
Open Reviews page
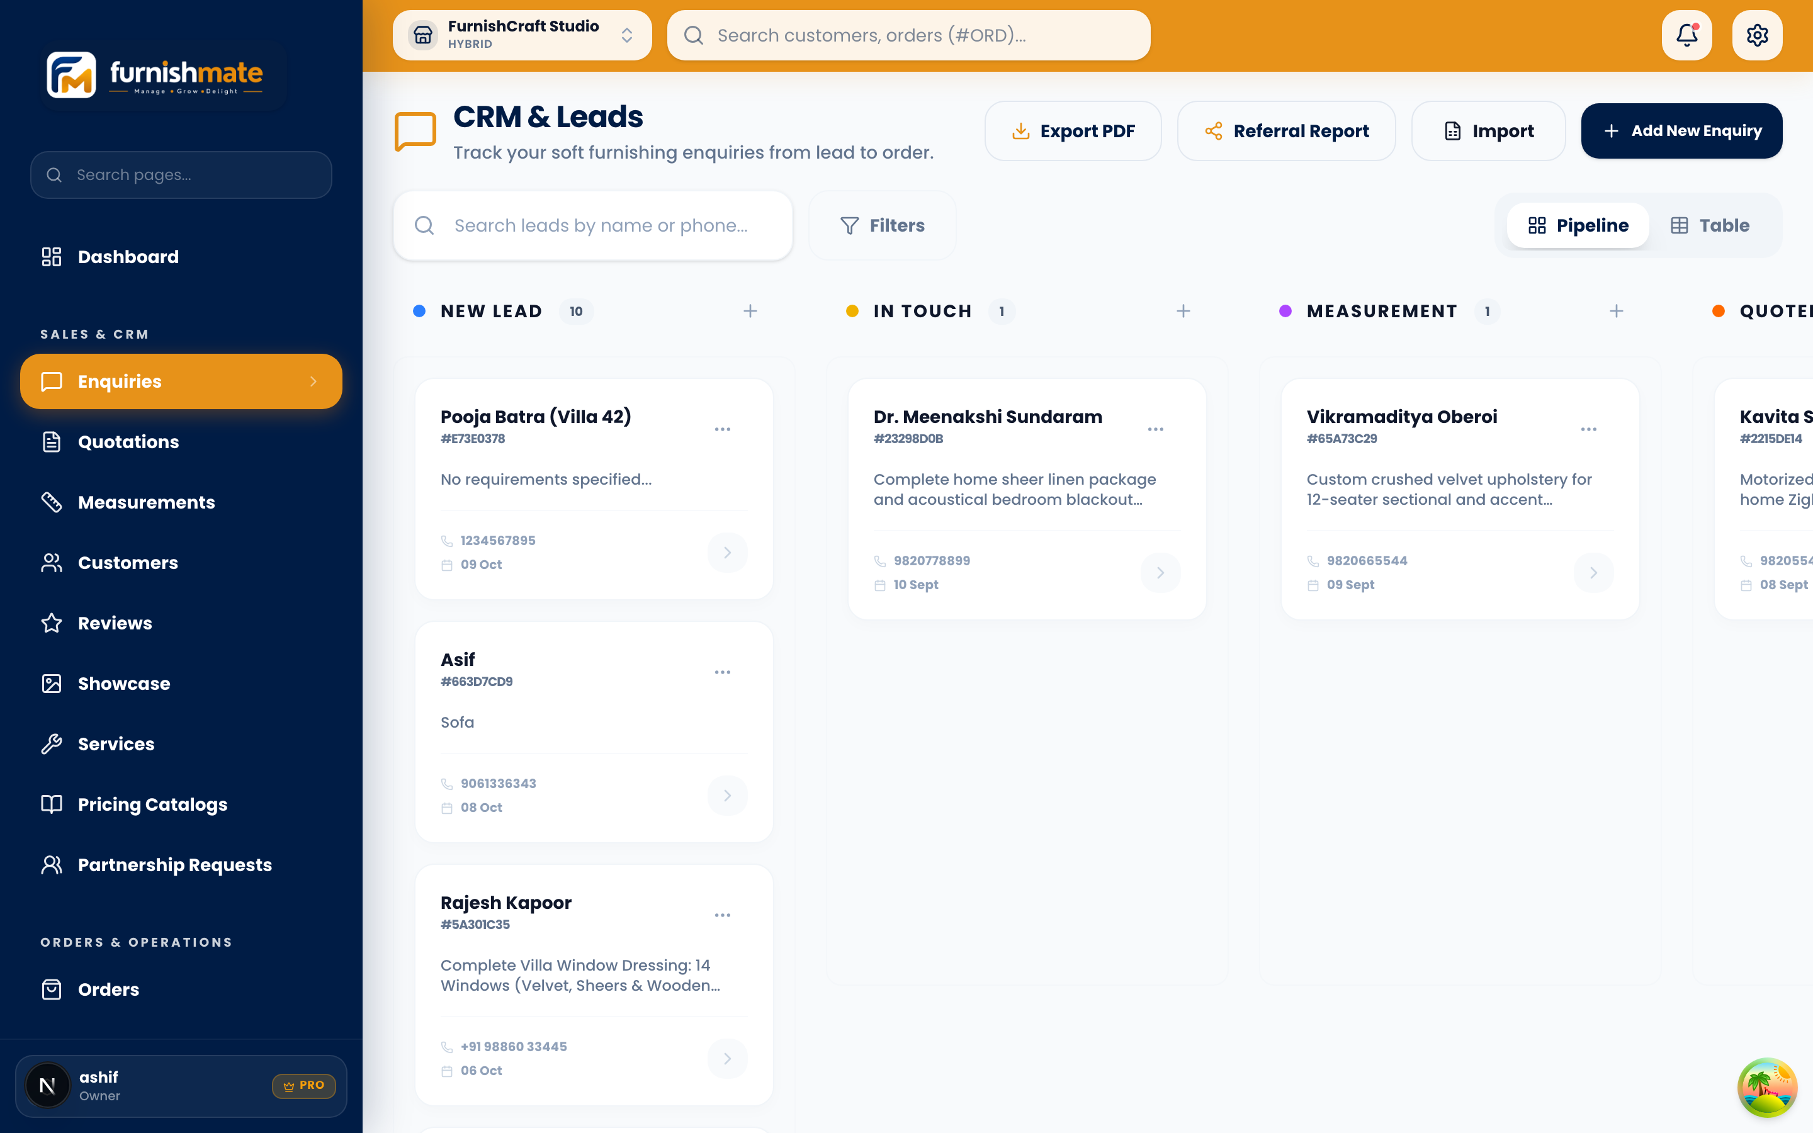pyautogui.click(x=181, y=623)
